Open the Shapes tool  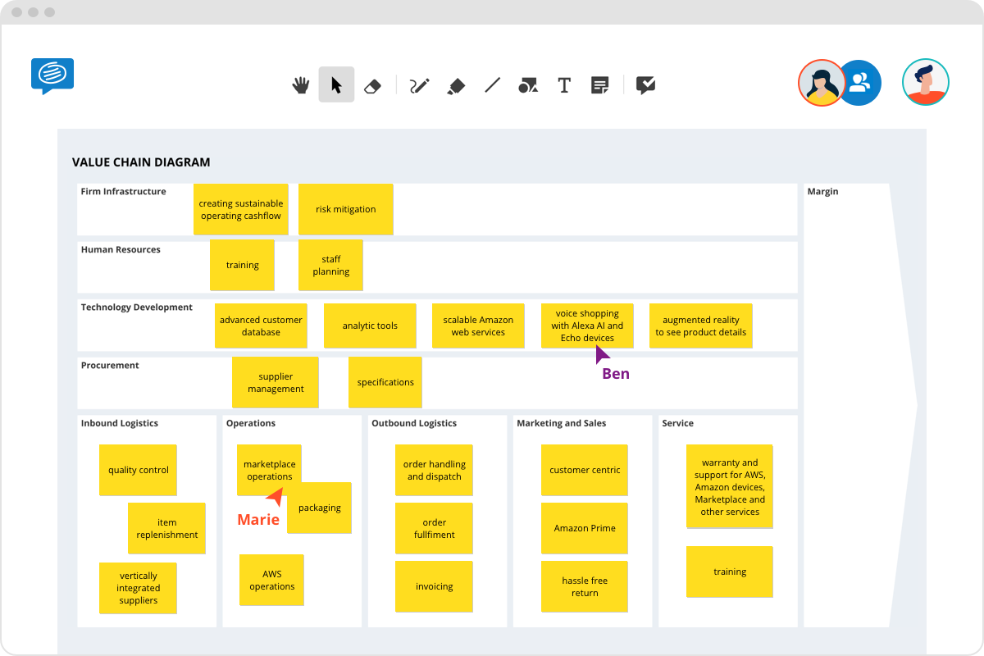pyautogui.click(x=528, y=85)
